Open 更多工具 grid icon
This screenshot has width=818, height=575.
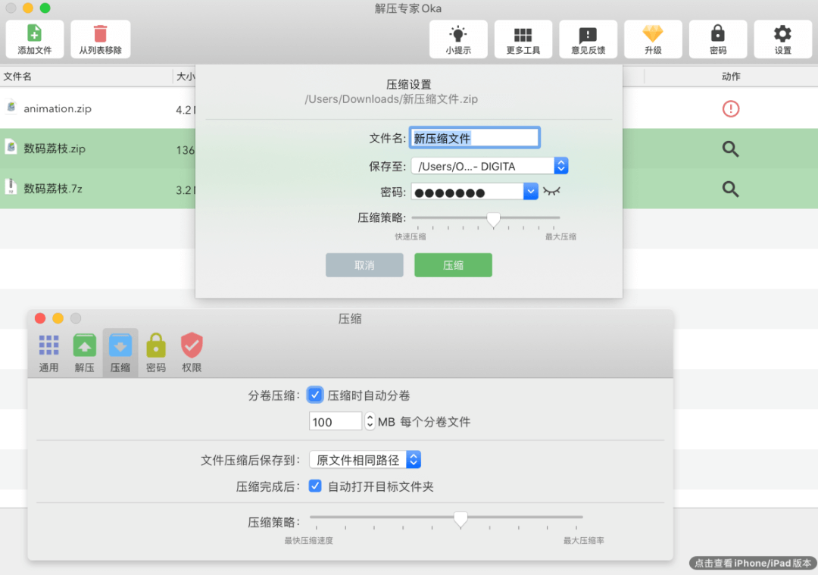click(523, 34)
